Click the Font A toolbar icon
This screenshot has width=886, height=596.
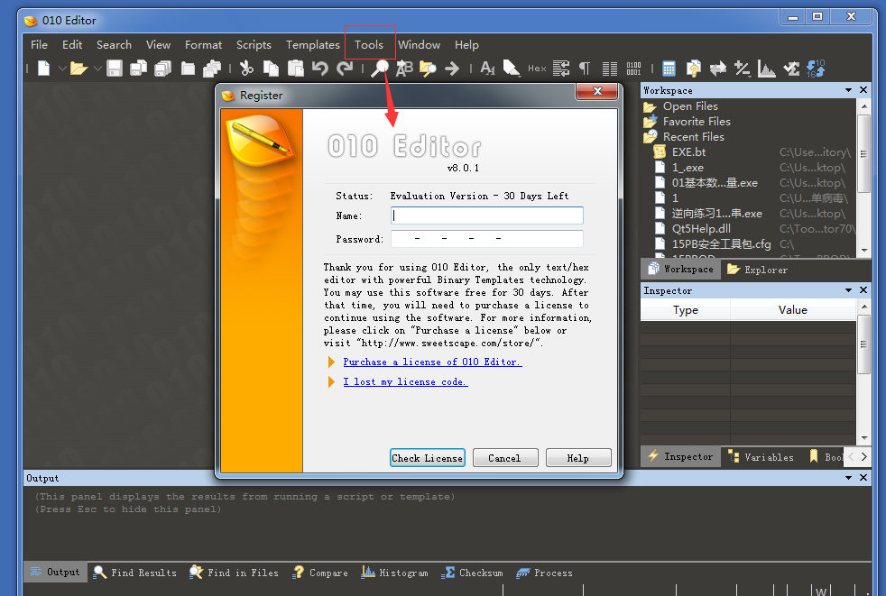pyautogui.click(x=487, y=69)
